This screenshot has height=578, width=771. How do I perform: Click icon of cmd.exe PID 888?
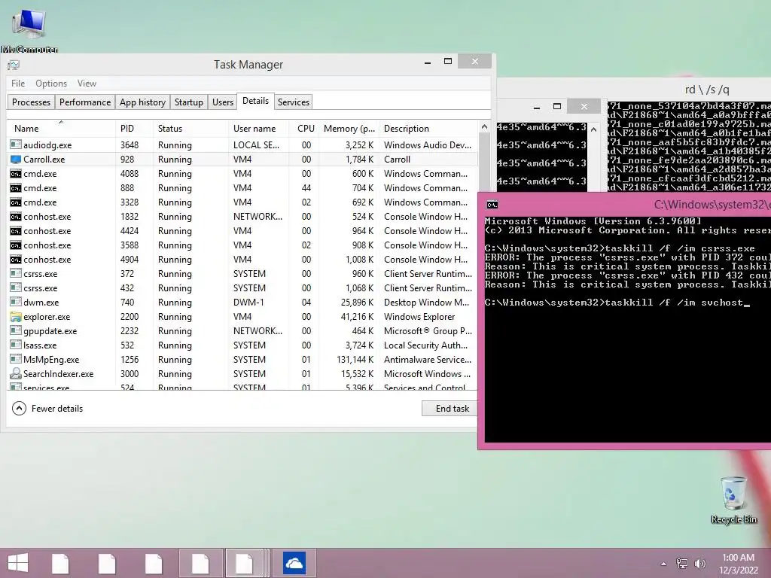click(16, 187)
